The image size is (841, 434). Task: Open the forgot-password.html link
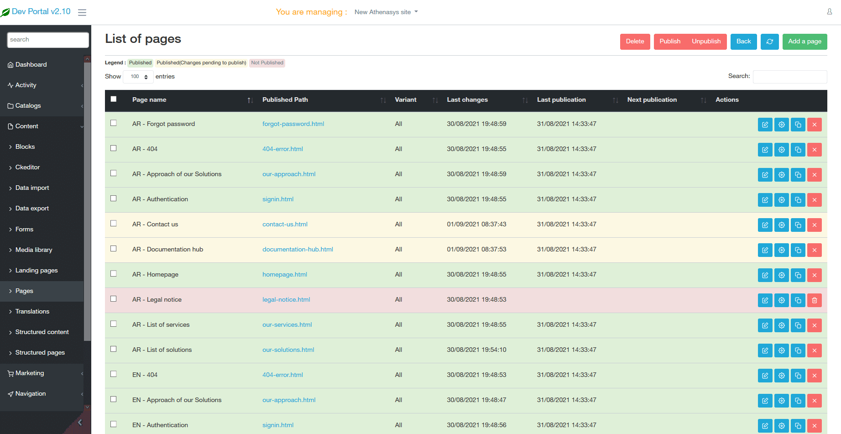293,124
